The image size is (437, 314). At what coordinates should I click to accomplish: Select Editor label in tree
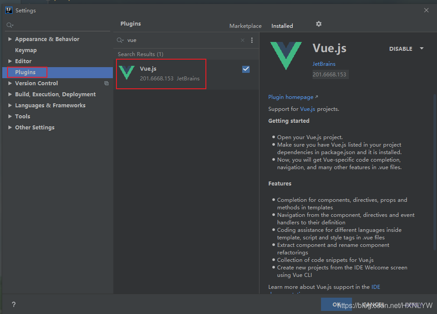[x=23, y=61]
